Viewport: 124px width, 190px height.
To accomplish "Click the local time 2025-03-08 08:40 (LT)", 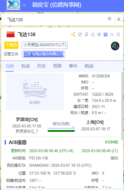I will click(x=100, y=151).
